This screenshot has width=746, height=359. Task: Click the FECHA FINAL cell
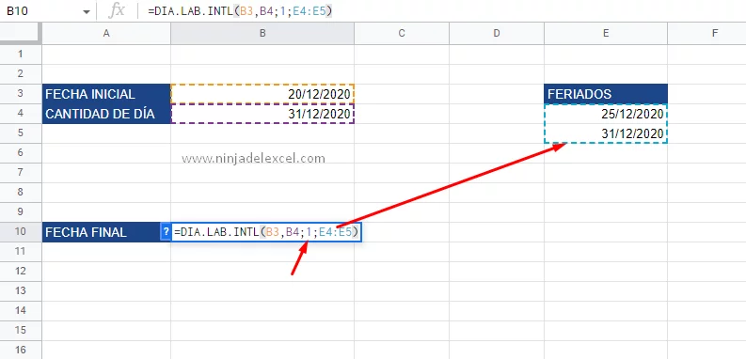point(106,232)
